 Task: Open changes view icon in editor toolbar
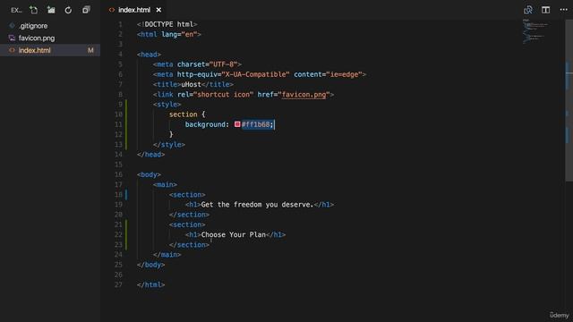pos(527,10)
